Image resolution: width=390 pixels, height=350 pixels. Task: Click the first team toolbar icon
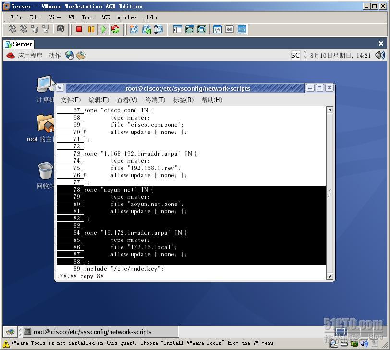tap(12, 29)
